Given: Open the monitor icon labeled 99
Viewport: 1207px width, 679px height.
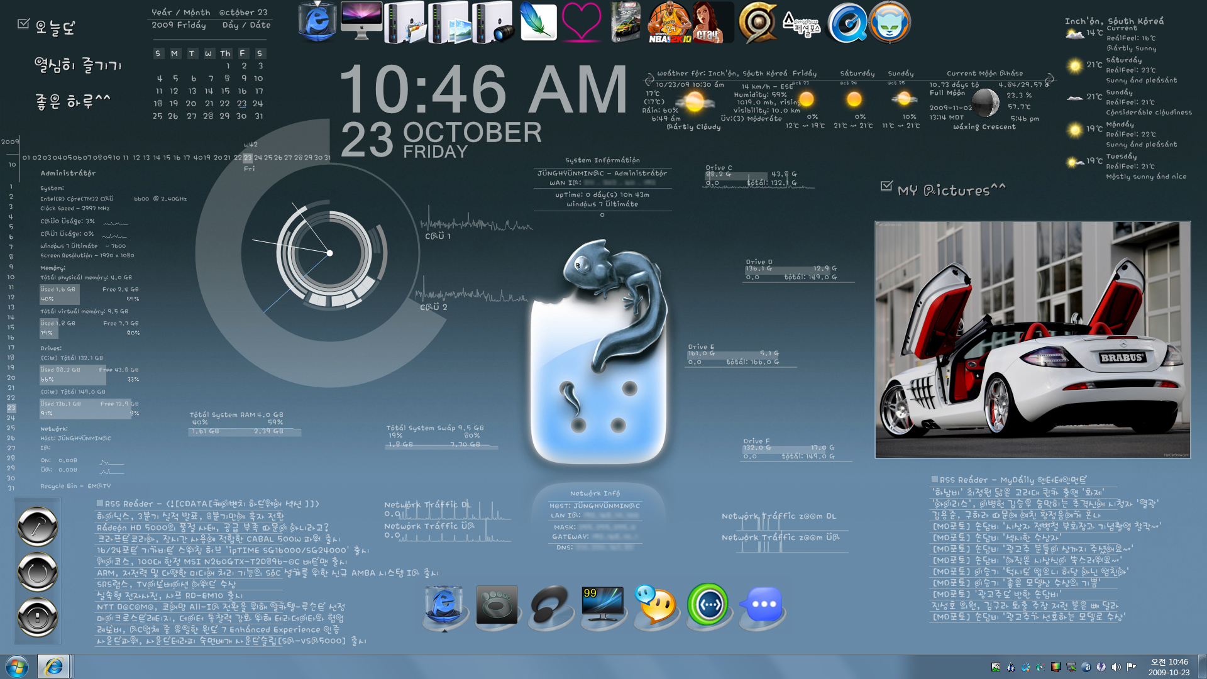Looking at the screenshot, I should point(603,605).
